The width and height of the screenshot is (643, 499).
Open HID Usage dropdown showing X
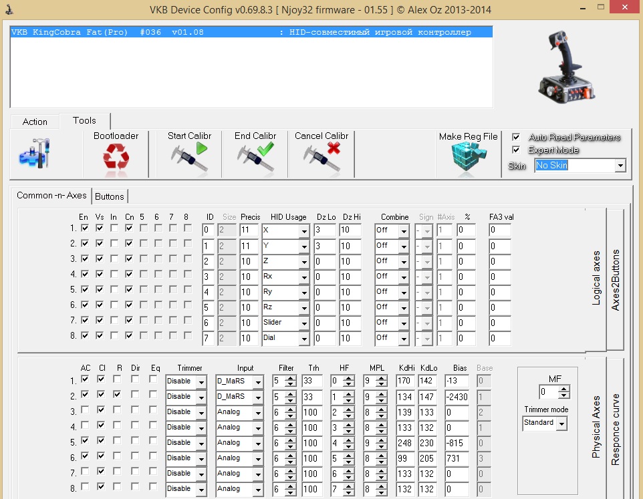304,230
